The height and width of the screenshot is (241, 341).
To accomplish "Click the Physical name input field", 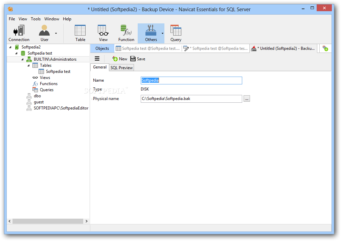I will coord(191,99).
